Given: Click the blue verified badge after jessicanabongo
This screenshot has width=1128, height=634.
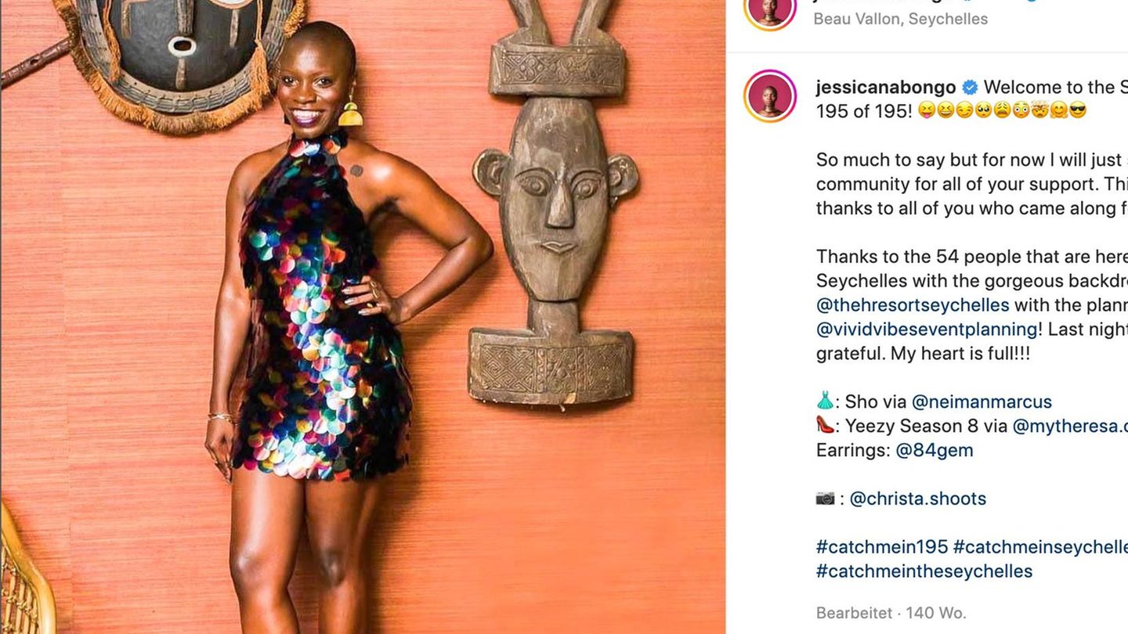Looking at the screenshot, I should [970, 88].
